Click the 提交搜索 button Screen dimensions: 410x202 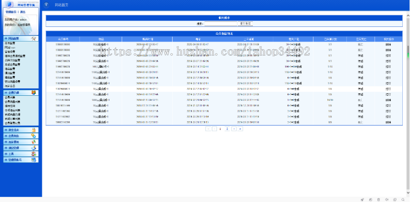(245, 24)
